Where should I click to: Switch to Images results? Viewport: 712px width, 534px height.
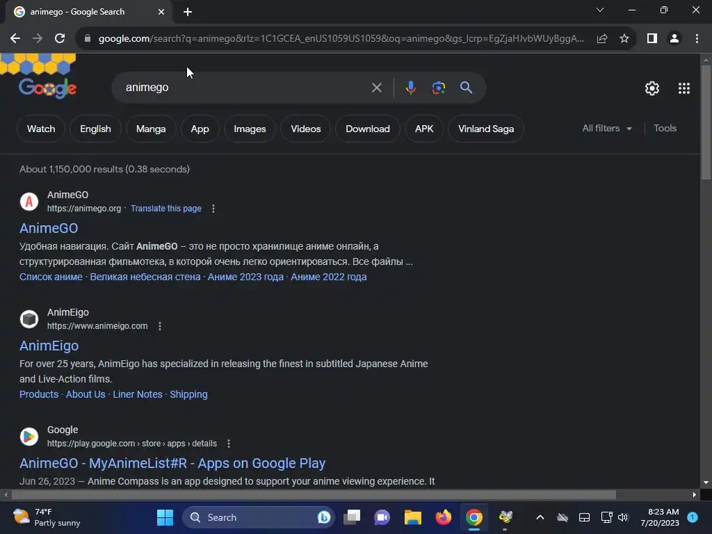click(x=250, y=129)
